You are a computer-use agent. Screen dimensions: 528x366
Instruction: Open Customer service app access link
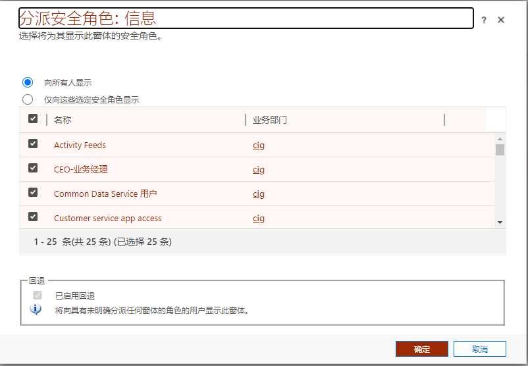[x=108, y=218]
